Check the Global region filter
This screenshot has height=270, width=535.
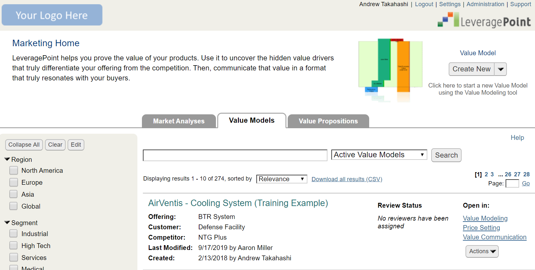[14, 206]
